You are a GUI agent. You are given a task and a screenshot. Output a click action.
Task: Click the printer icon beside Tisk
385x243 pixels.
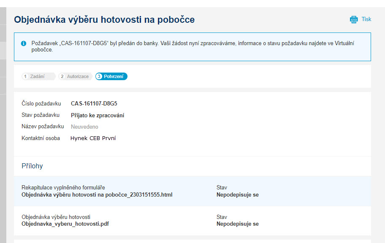354,19
